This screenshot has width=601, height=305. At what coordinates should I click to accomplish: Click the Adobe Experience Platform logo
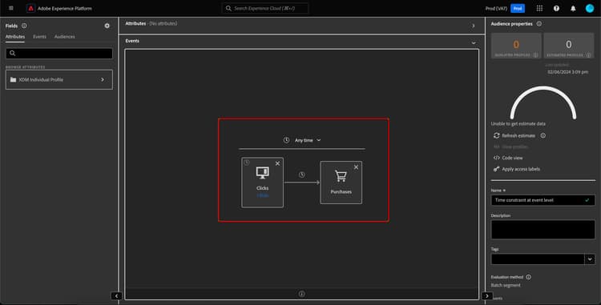(30, 8)
